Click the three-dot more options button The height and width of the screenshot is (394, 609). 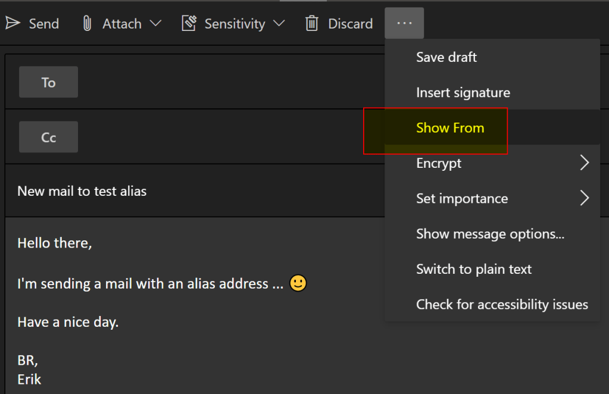click(404, 23)
